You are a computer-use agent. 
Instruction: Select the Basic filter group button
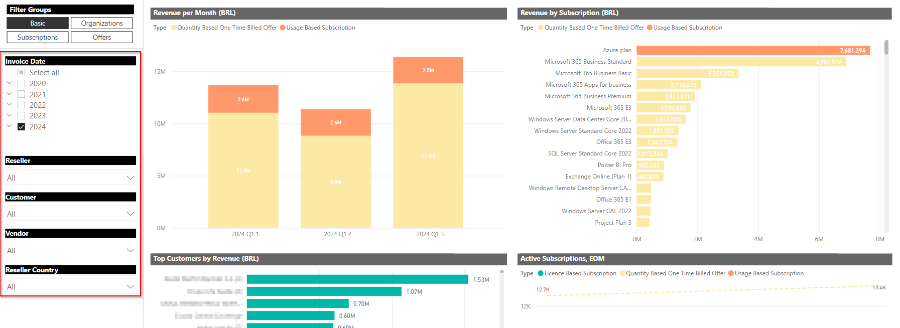click(38, 23)
